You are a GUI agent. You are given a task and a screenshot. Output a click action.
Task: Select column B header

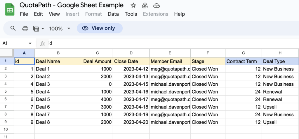point(58,53)
